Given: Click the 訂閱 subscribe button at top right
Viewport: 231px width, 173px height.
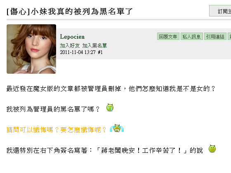Looking at the screenshot, I should pos(220,11).
